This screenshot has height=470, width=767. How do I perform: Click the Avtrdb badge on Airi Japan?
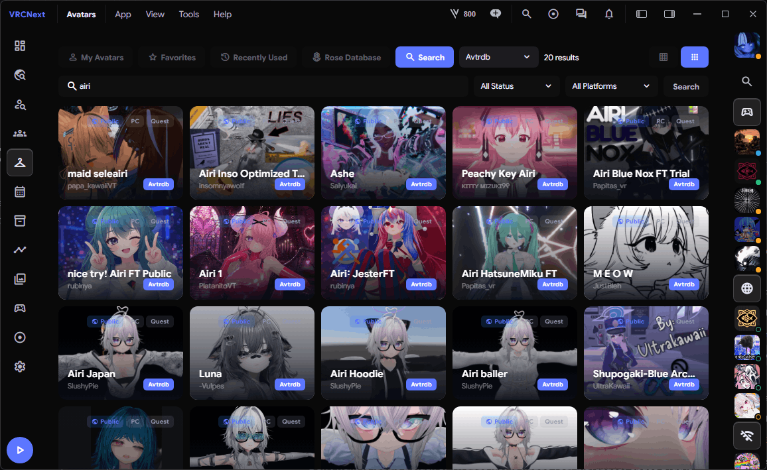159,384
